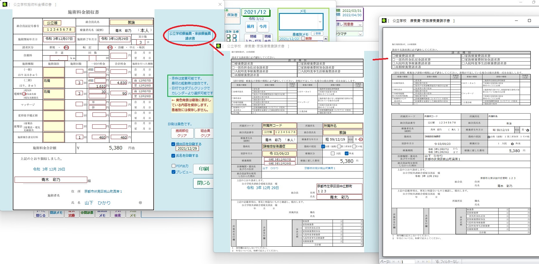Expand the メモ text box dropdown
Viewport: 539px width, 264px height.
coord(320,22)
